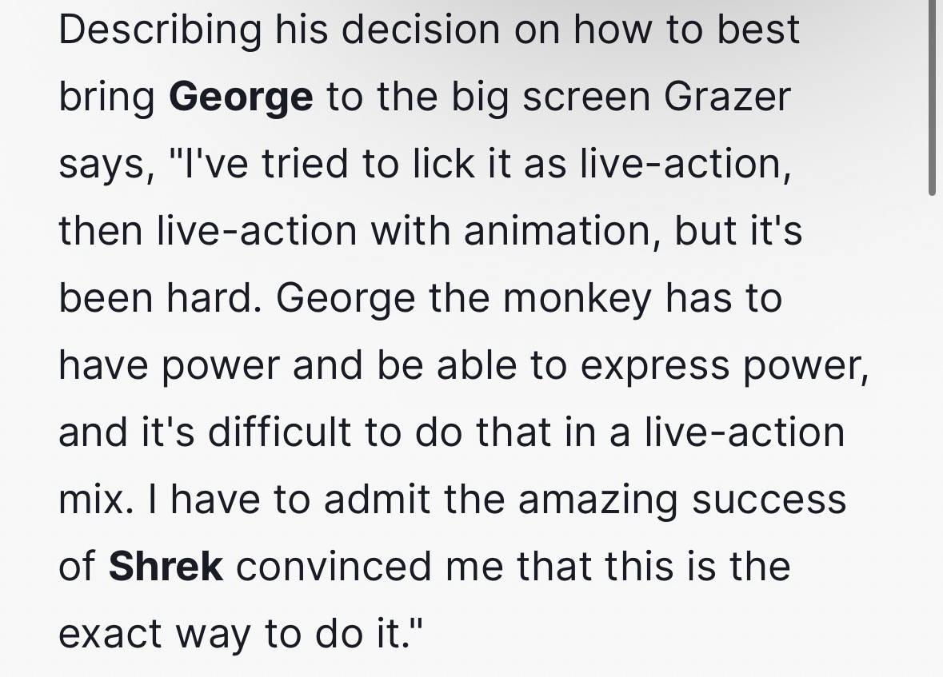
Task: Click the bold word George
Action: (241, 98)
